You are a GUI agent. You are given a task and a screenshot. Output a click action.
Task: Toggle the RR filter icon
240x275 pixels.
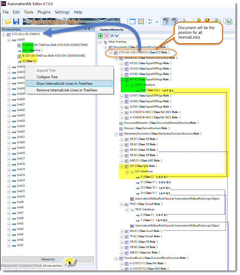point(174,21)
